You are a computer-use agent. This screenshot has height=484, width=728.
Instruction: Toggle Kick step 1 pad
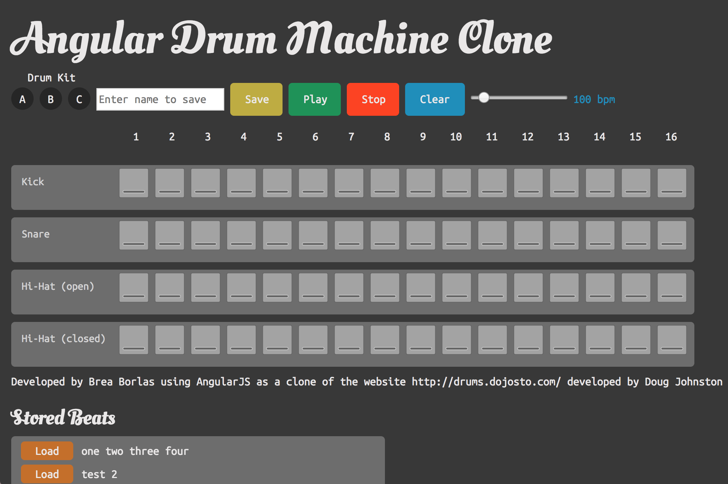click(x=134, y=183)
